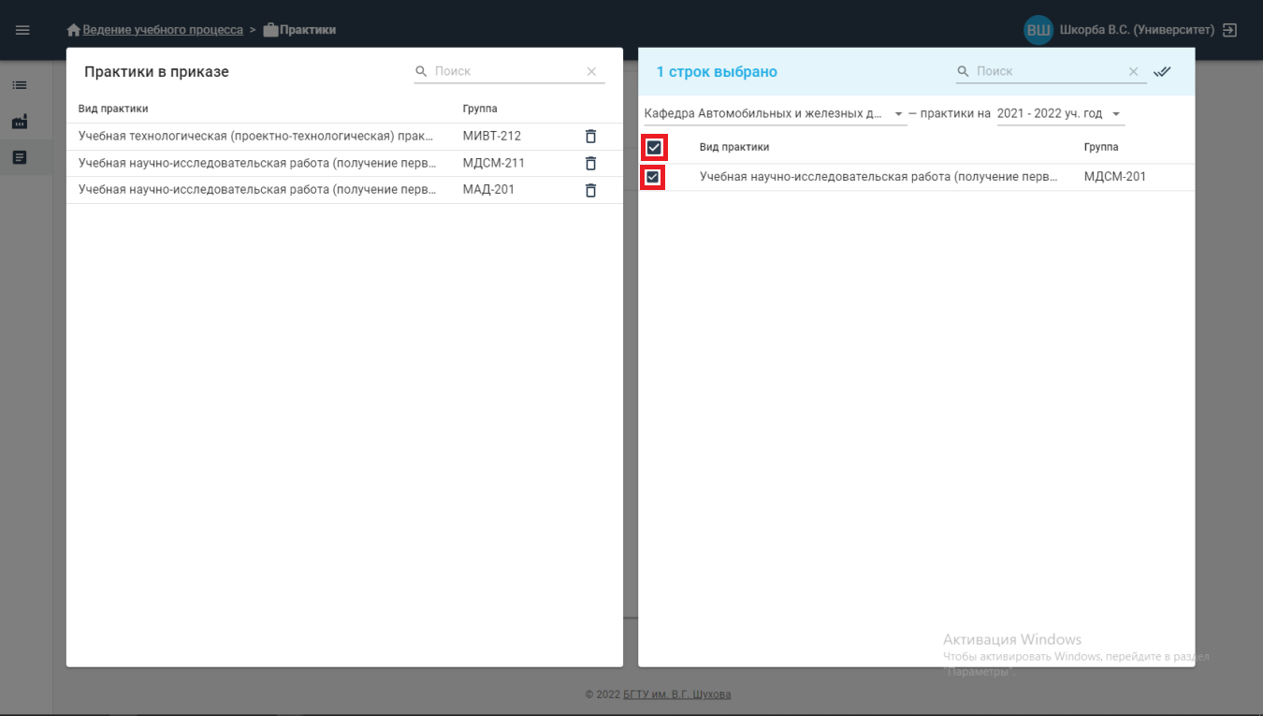Open the БГТУ им. В.Г. Шухова link
This screenshot has width=1263, height=716.
pyautogui.click(x=677, y=694)
